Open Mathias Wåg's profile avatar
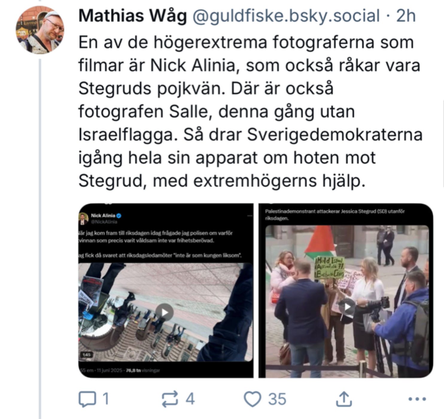444x419 pixels. 40,30
